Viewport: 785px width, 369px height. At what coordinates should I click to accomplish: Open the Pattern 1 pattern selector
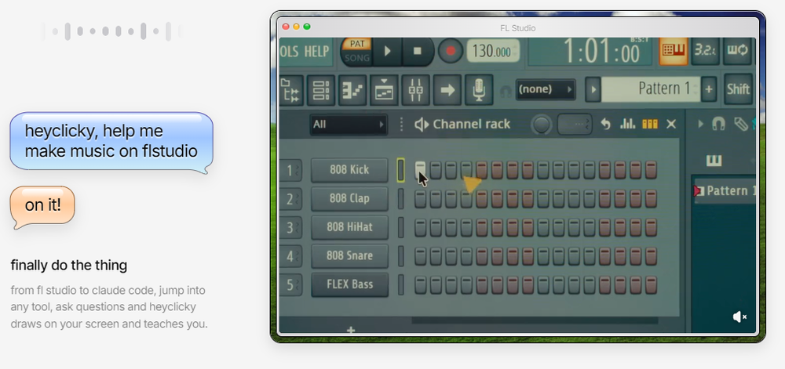(x=650, y=89)
